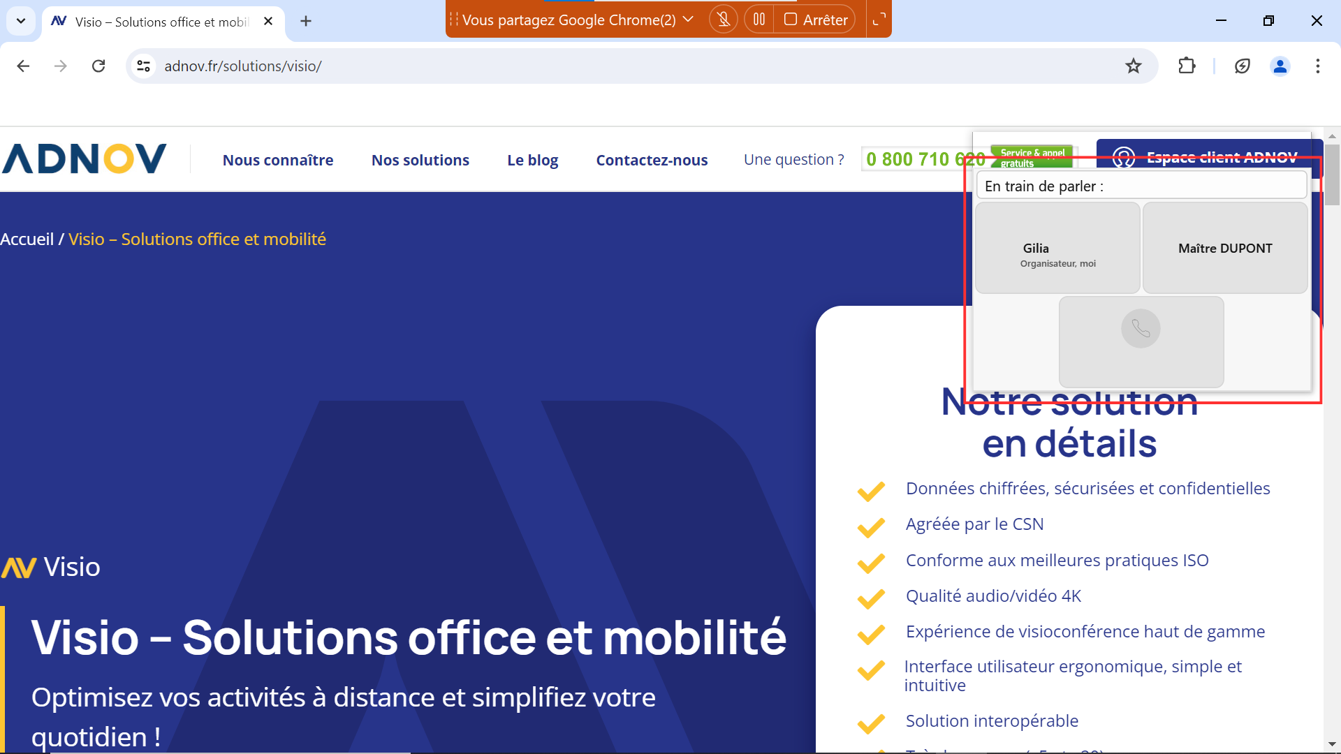This screenshot has height=754, width=1341.
Task: Click the large 'Visio – Solutions office et mobilité' heading
Action: click(409, 637)
